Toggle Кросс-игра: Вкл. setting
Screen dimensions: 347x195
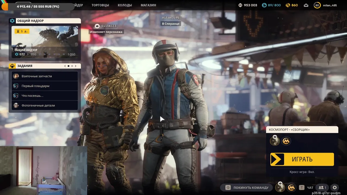point(302,172)
